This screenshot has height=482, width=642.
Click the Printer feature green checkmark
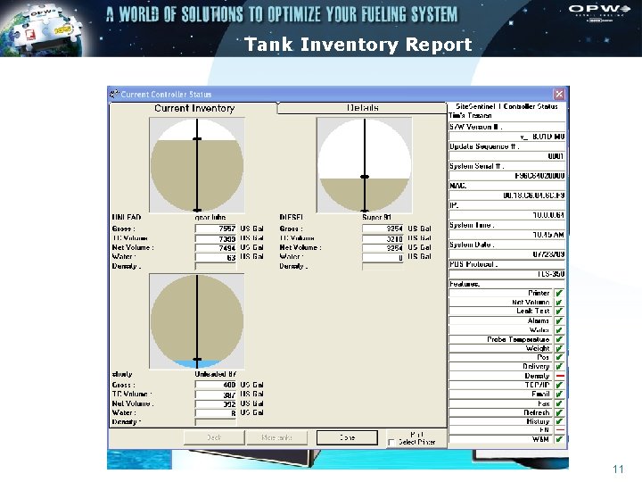(559, 293)
